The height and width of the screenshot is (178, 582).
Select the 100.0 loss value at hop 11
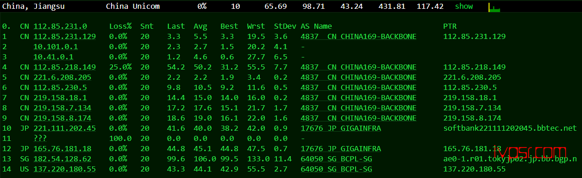coord(120,139)
